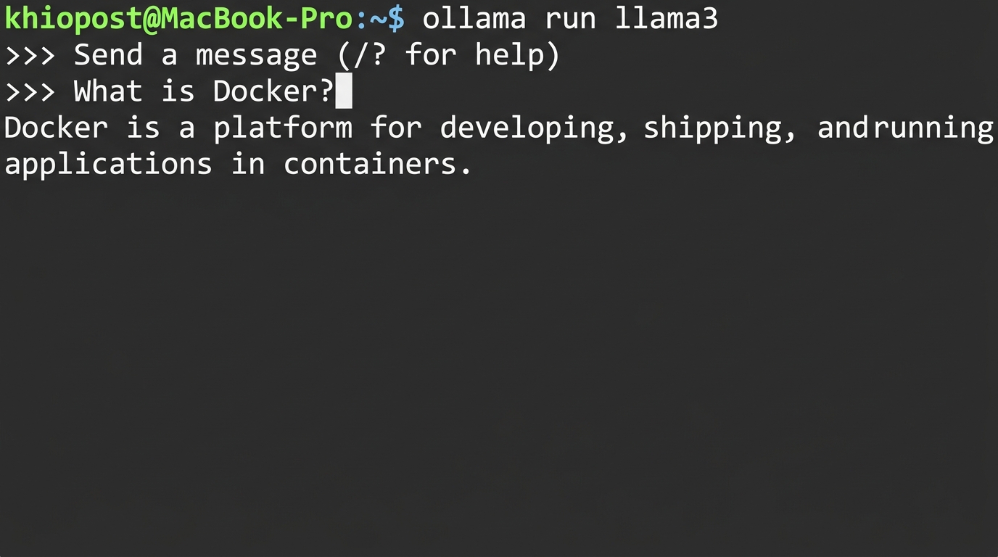
Task: Click the word "ollama" in the command
Action: click(x=474, y=18)
